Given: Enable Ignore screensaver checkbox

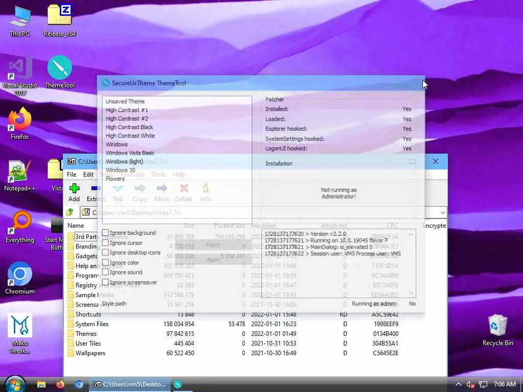Looking at the screenshot, I should (105, 282).
